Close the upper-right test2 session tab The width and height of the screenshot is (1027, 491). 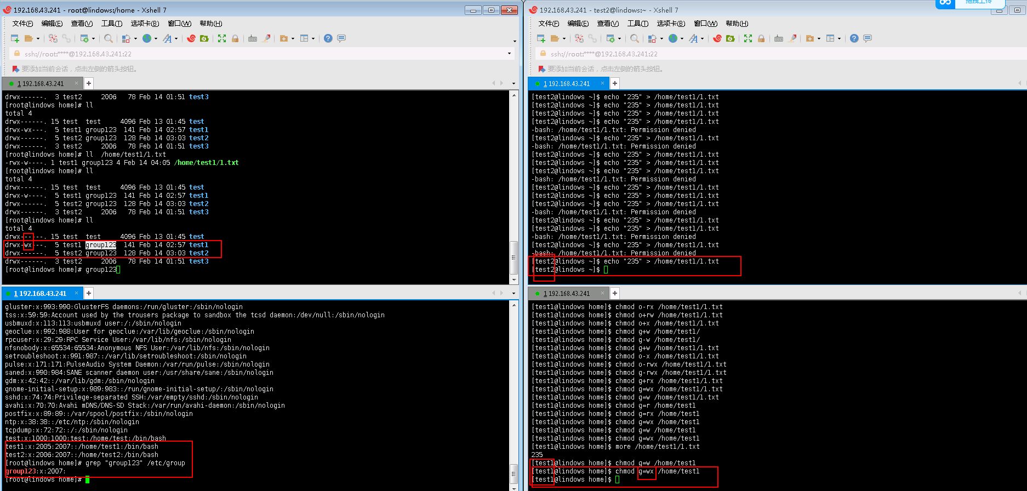[x=602, y=83]
